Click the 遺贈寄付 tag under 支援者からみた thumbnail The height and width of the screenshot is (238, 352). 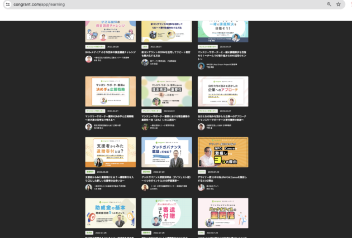point(90,172)
